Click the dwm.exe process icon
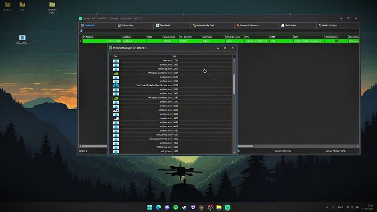This screenshot has width=377, height=212. (116, 61)
